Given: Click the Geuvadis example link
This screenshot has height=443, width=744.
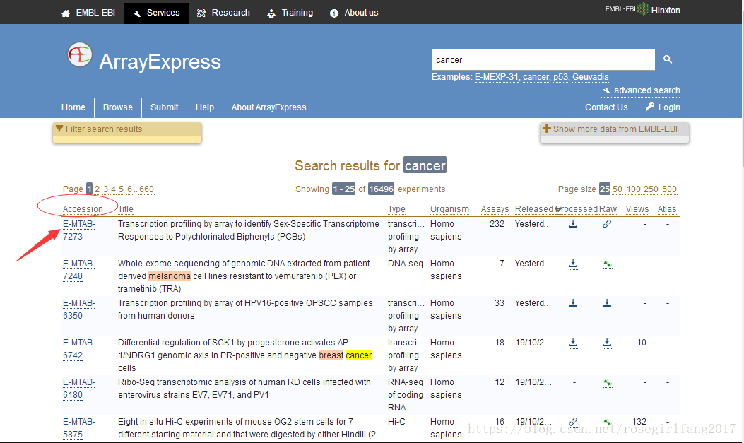Looking at the screenshot, I should pos(590,77).
